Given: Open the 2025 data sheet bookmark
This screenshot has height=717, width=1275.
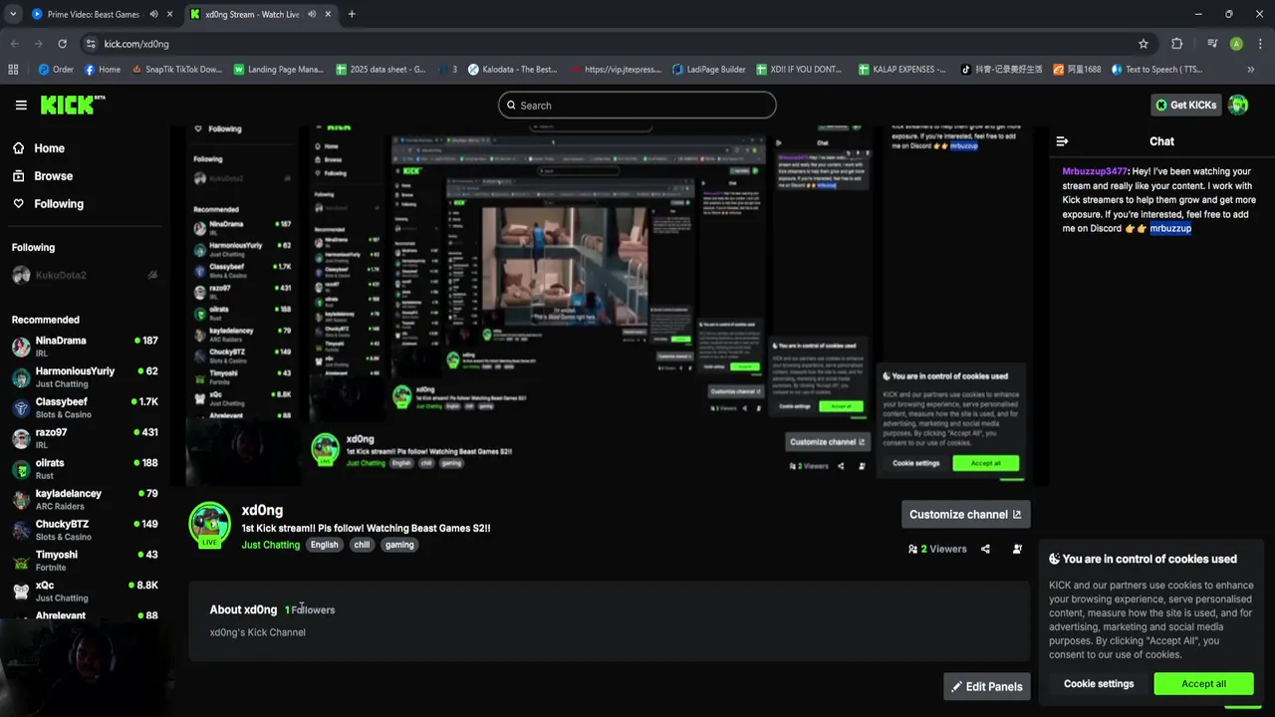Looking at the screenshot, I should point(381,70).
